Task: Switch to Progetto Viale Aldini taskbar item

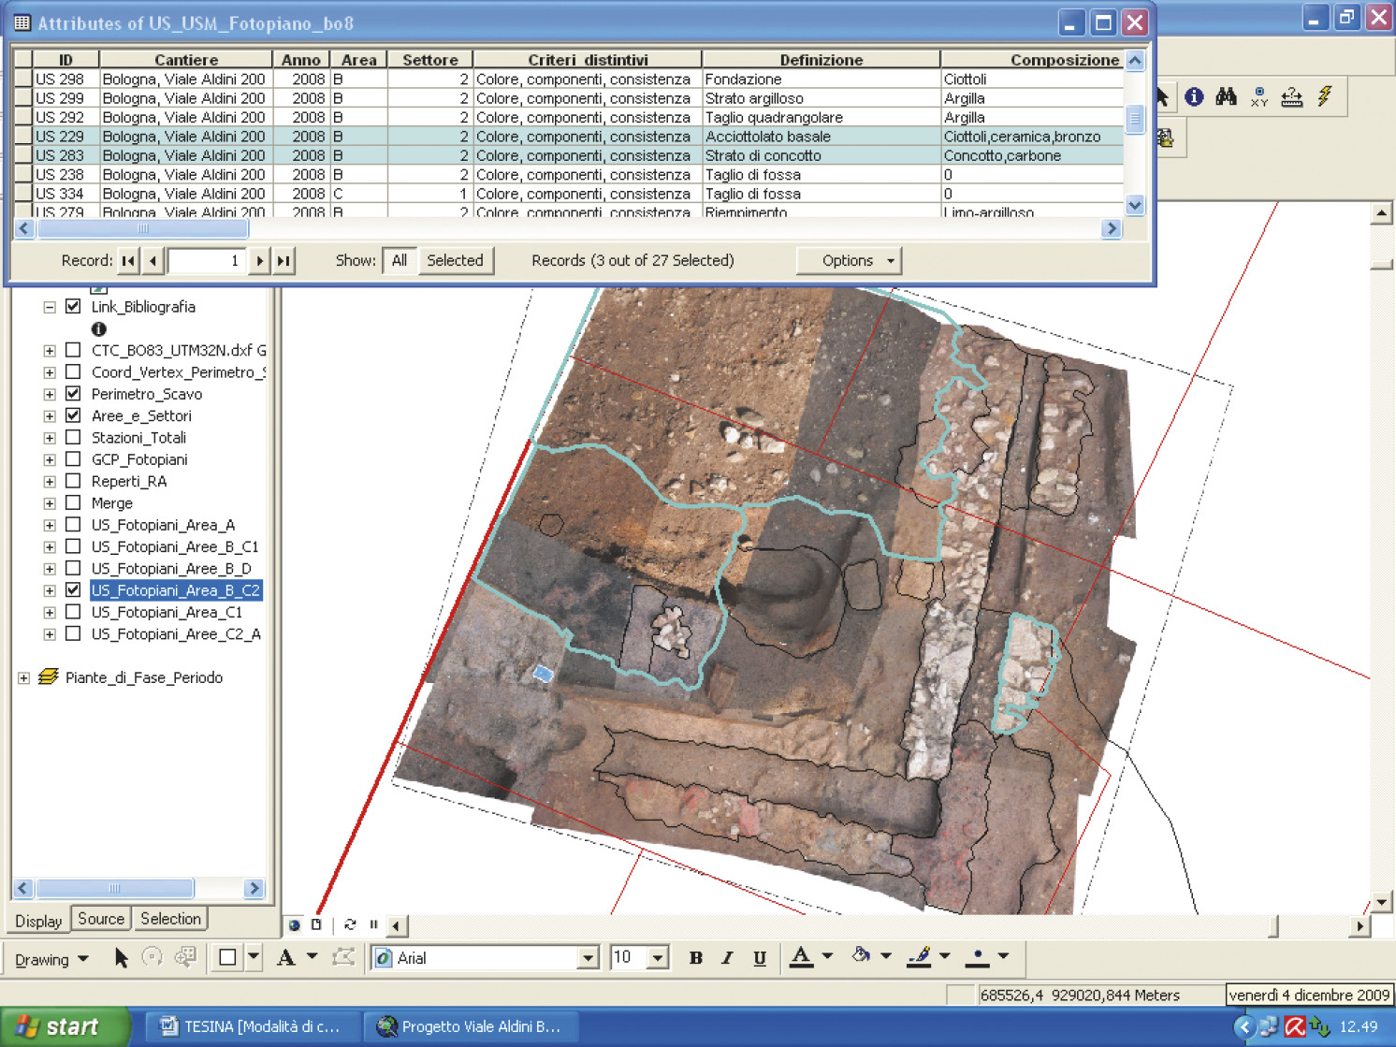Action: (471, 1026)
